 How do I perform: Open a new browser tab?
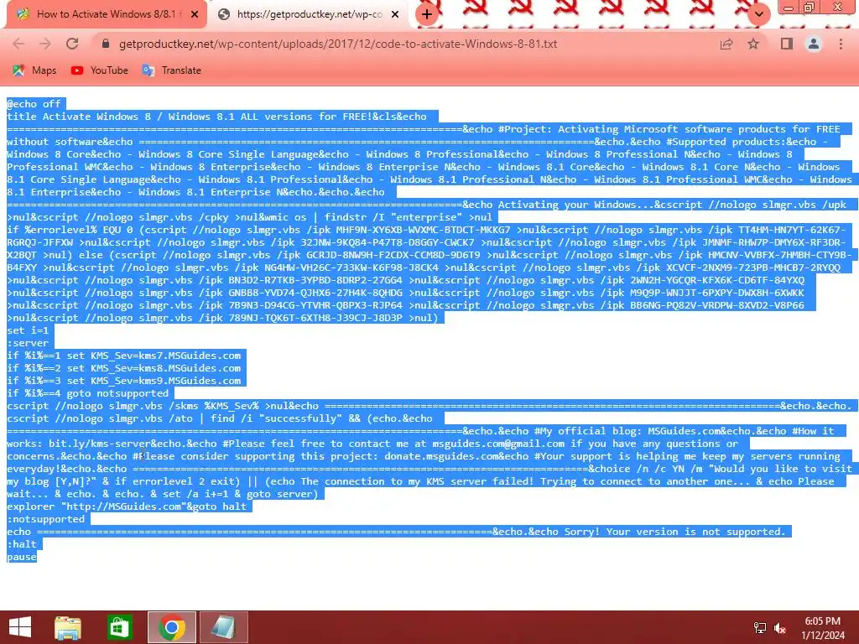pos(427,14)
